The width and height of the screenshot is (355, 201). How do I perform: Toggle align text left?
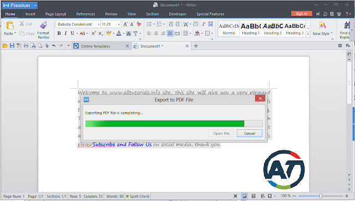tap(149, 33)
